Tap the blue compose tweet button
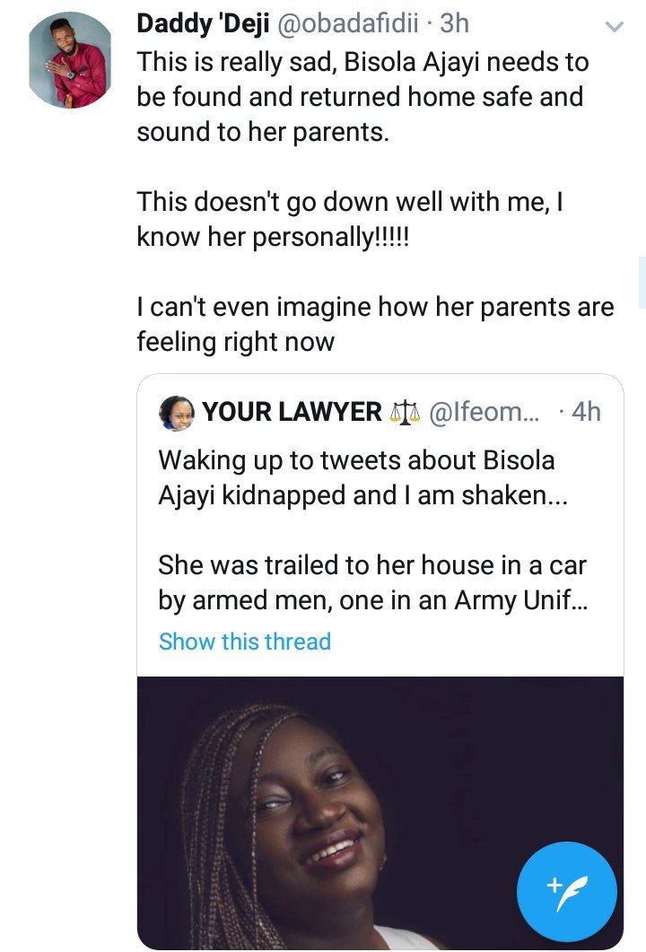Image resolution: width=646 pixels, height=952 pixels. pos(567,891)
